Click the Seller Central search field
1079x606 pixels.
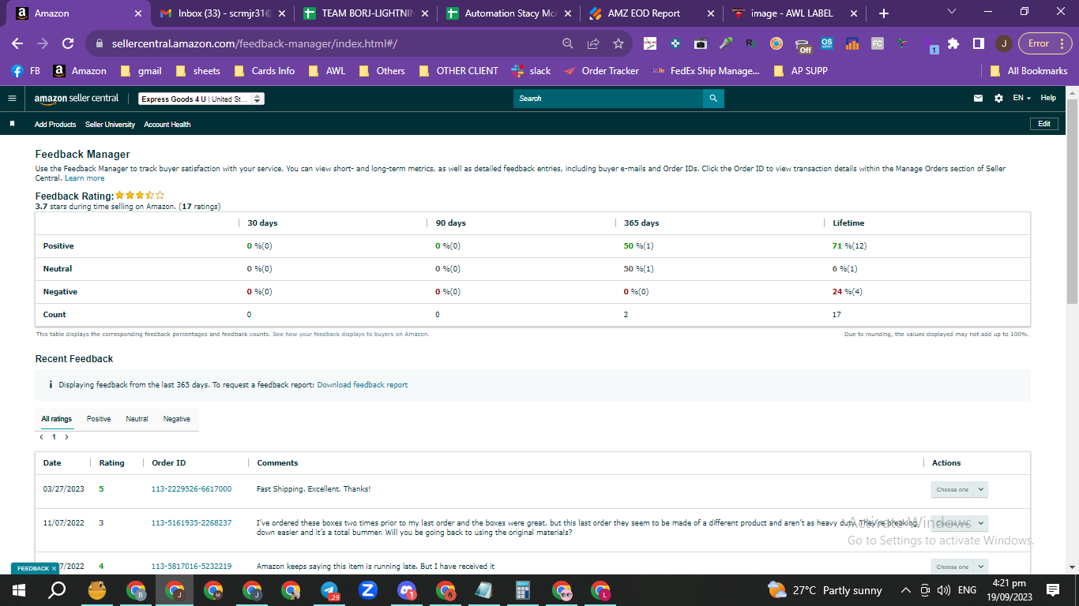pyautogui.click(x=608, y=99)
